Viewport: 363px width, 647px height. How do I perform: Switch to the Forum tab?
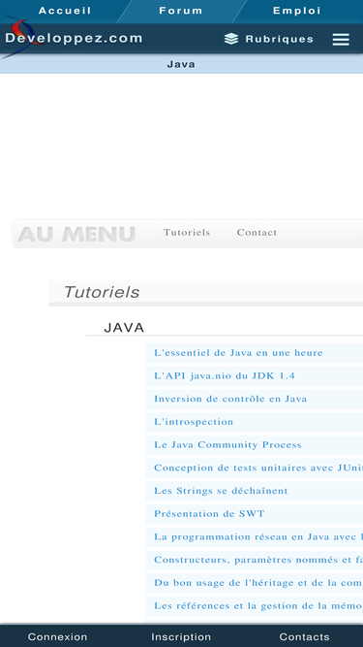(181, 11)
